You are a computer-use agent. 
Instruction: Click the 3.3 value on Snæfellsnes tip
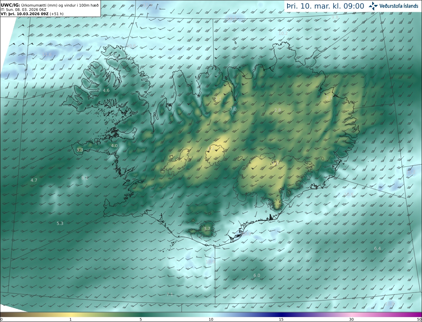click(x=80, y=150)
